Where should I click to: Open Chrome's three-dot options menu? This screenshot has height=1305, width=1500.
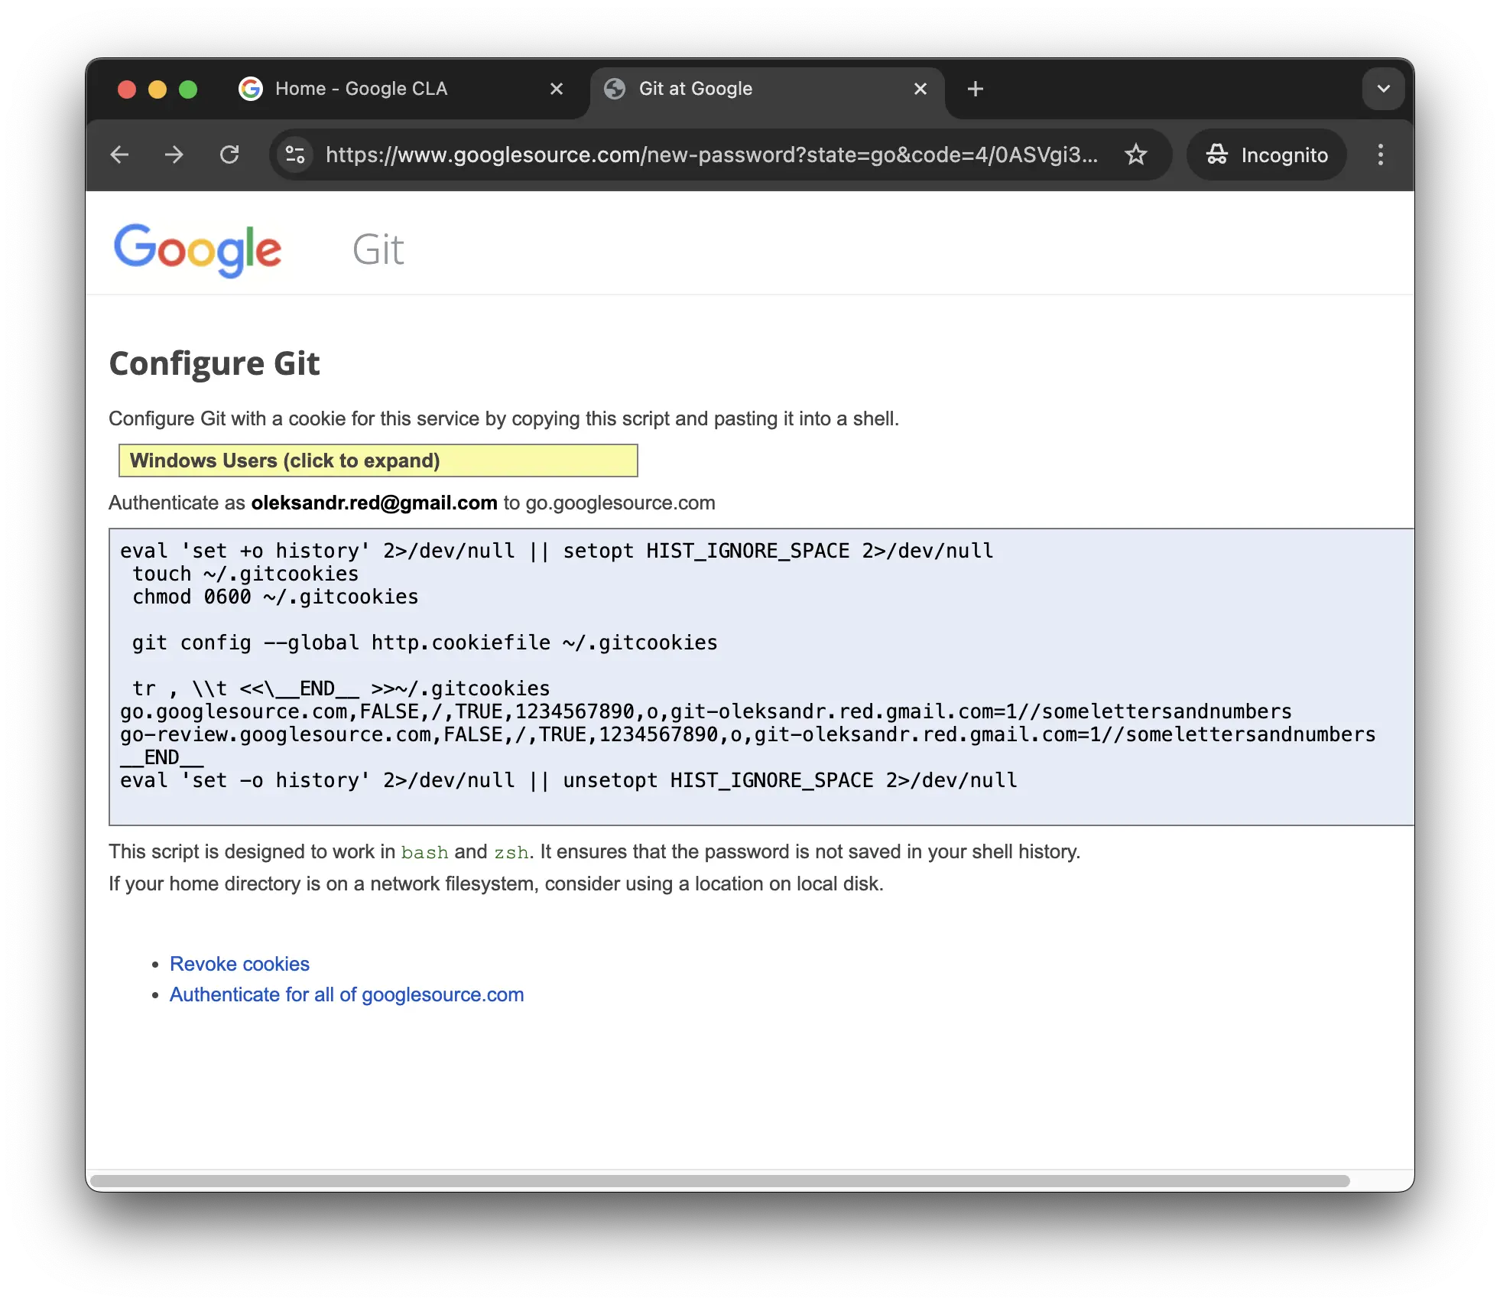pyautogui.click(x=1381, y=155)
